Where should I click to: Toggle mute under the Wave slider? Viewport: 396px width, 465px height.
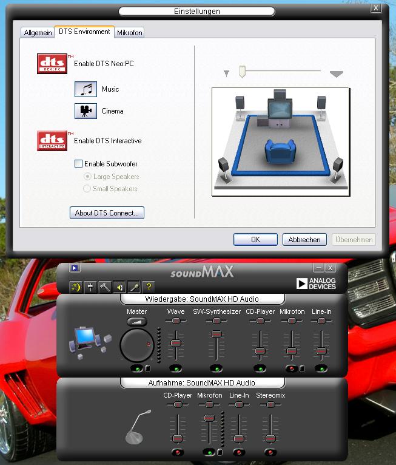click(176, 368)
